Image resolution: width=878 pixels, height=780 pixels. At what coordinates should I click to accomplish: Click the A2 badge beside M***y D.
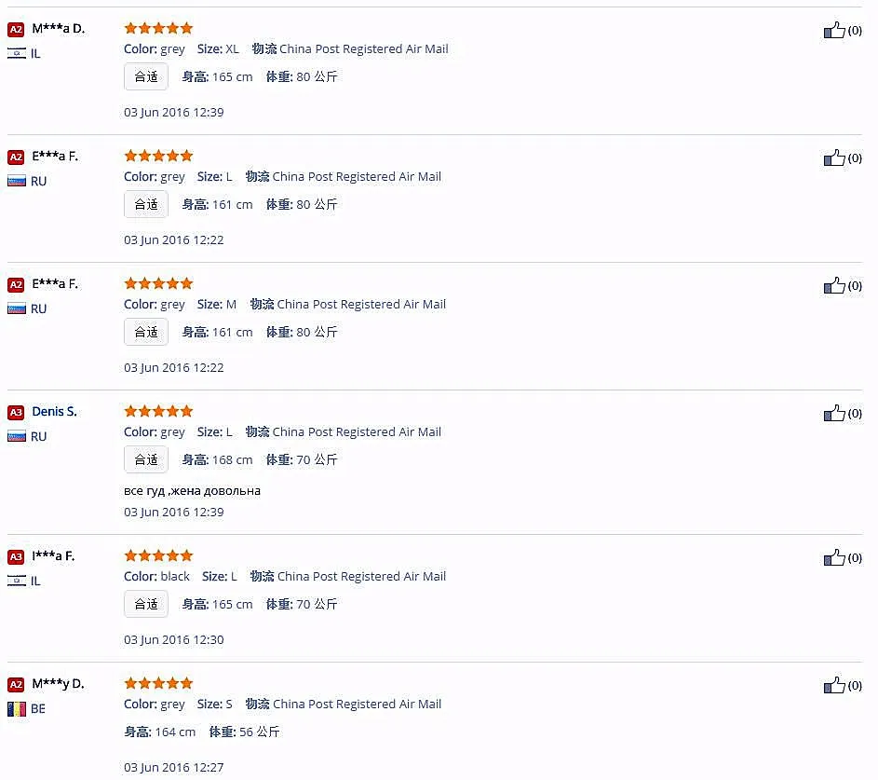click(x=16, y=684)
